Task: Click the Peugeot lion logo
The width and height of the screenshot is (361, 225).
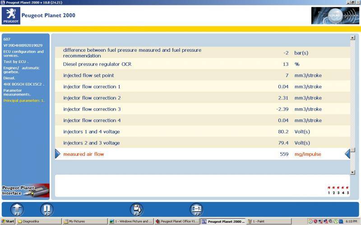Action: tap(11, 15)
